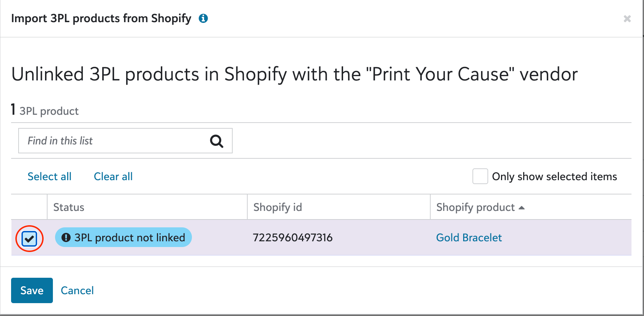Click the magnifying glass search icon
Screen dimensions: 644x316
pyautogui.click(x=217, y=141)
